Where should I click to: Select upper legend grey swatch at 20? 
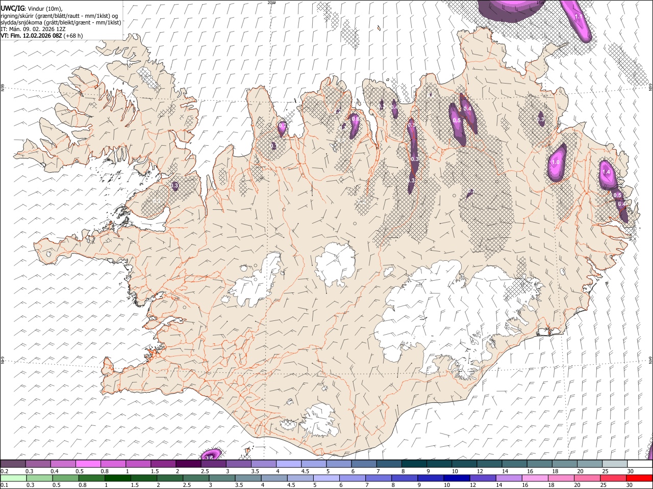pos(590,464)
